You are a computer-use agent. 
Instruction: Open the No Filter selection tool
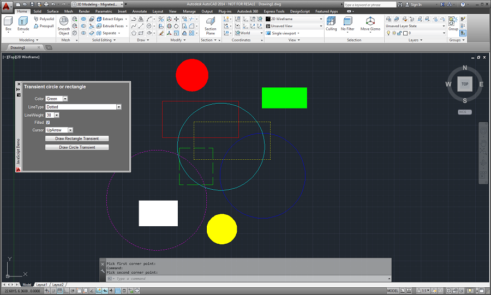pos(348,24)
